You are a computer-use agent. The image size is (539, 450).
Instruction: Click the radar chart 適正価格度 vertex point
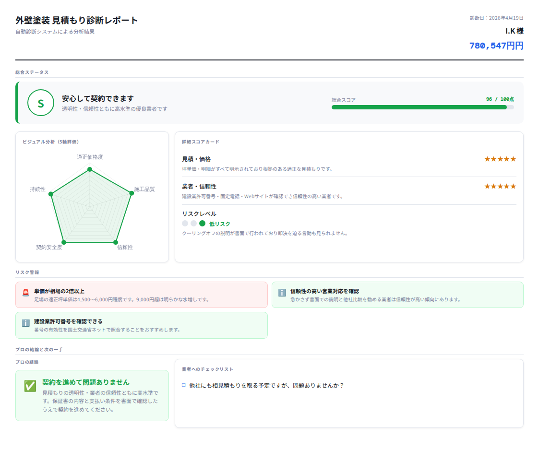(x=90, y=169)
